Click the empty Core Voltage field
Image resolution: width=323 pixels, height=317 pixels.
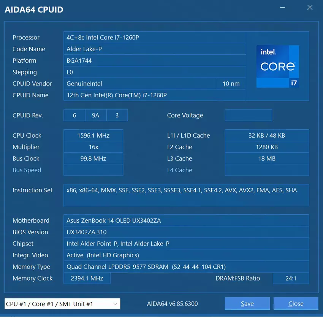point(248,115)
